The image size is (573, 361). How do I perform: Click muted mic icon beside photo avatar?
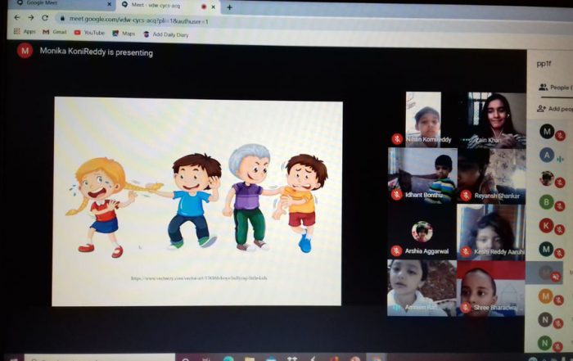pos(560,183)
